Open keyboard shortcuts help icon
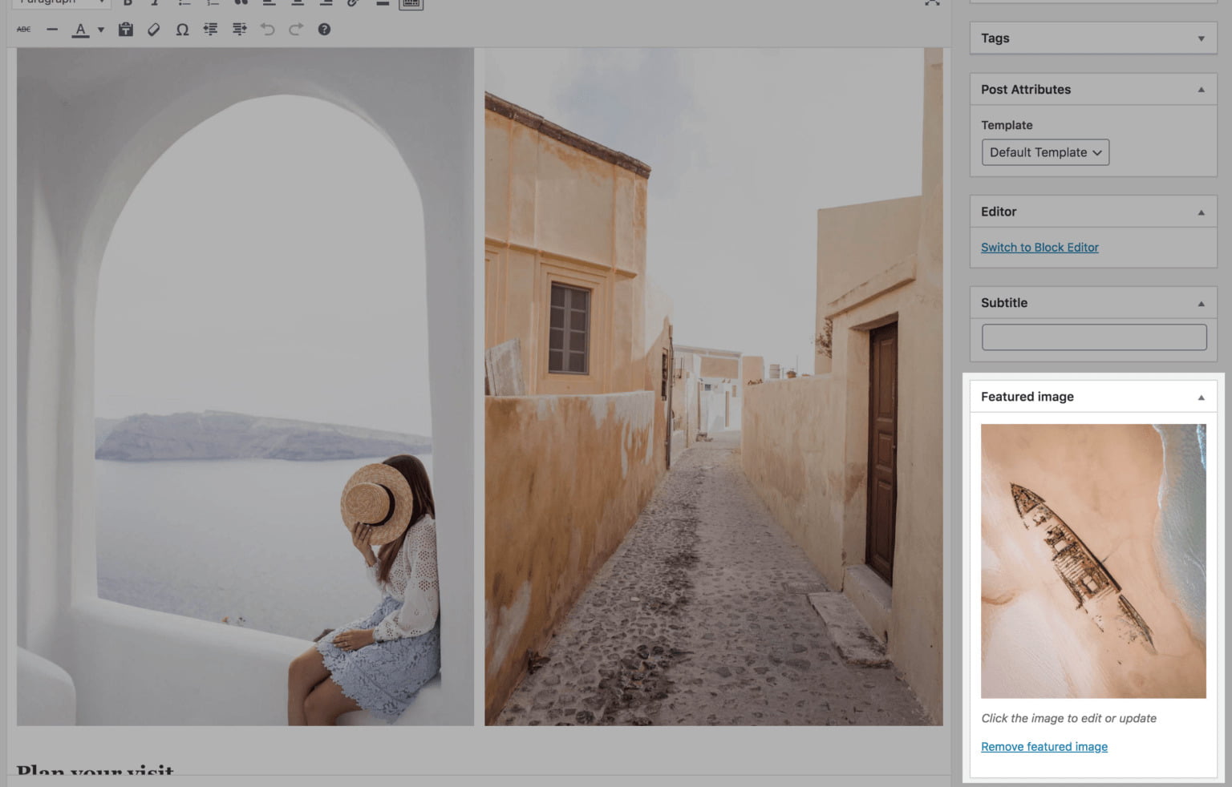The width and height of the screenshot is (1232, 787). click(x=324, y=30)
